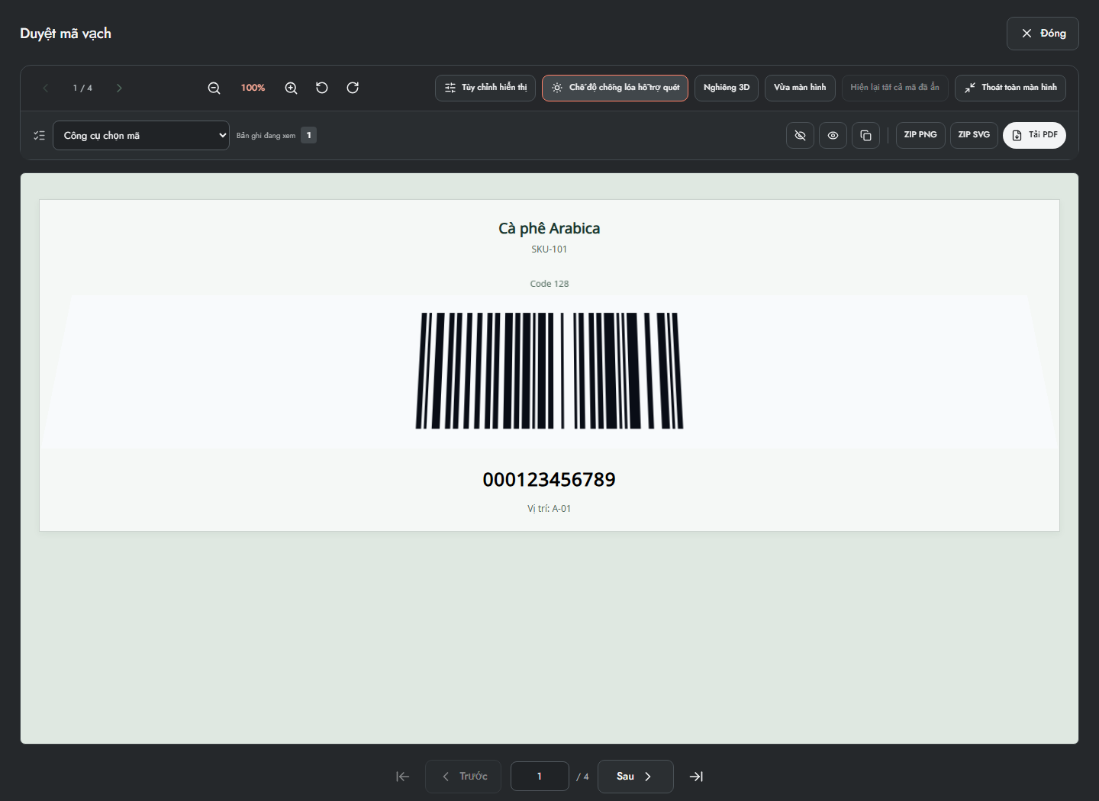Click Hiện lại tất cả mã đã ẩn
The height and width of the screenshot is (801, 1099).
pos(895,88)
